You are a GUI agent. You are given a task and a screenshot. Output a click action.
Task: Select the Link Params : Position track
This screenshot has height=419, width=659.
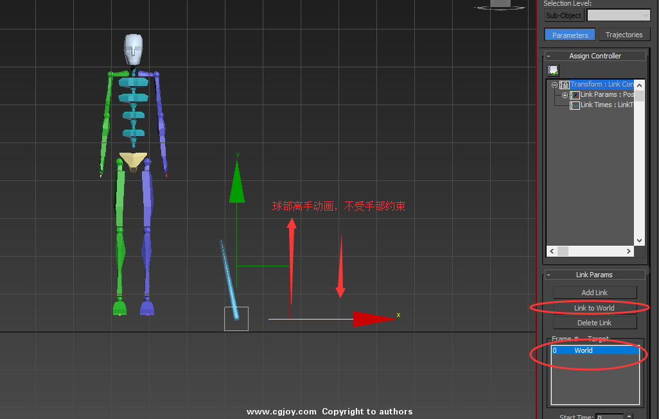(607, 95)
